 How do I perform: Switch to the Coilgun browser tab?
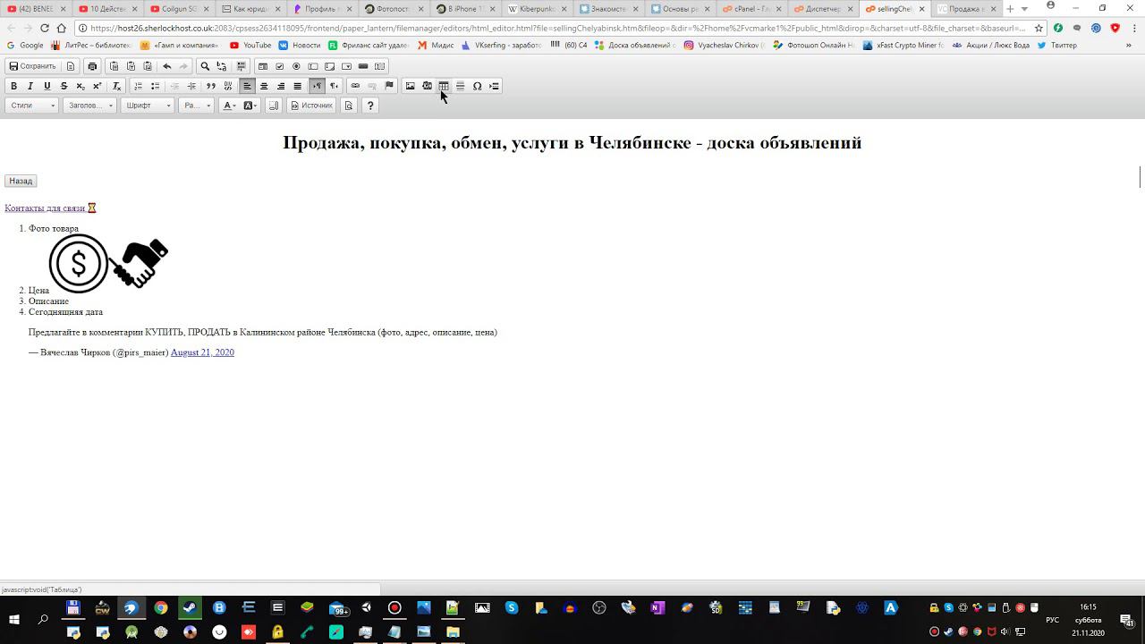pos(180,9)
